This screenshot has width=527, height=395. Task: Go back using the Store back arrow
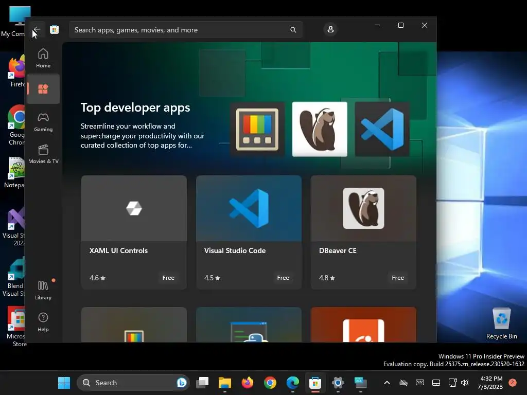37,29
